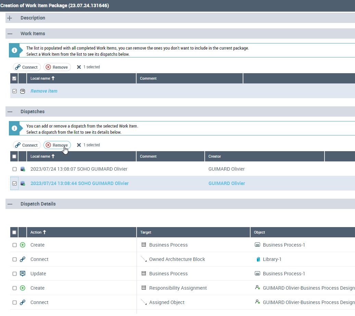
Task: Sort Dispatch Details by Action column
Action: coord(36,232)
